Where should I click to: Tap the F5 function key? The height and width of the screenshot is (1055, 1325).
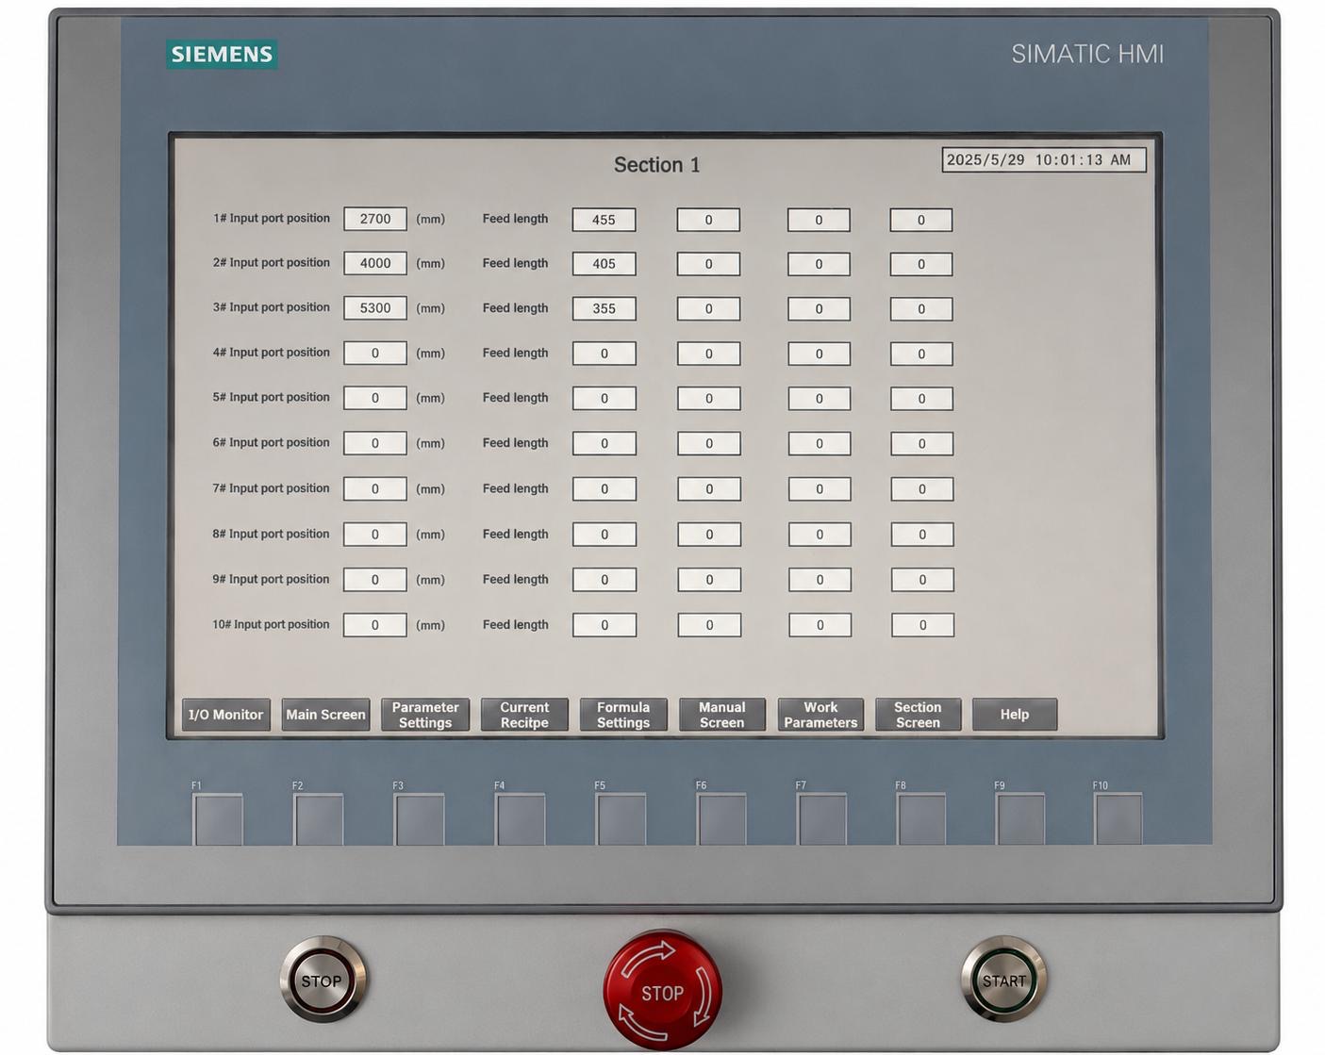[621, 819]
